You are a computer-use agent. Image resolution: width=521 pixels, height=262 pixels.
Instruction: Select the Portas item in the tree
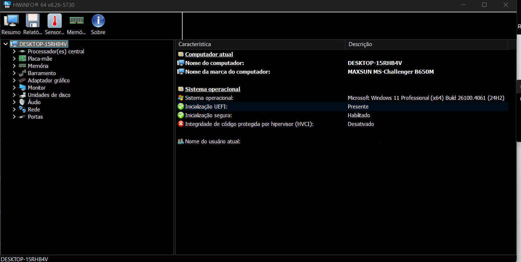(x=35, y=117)
